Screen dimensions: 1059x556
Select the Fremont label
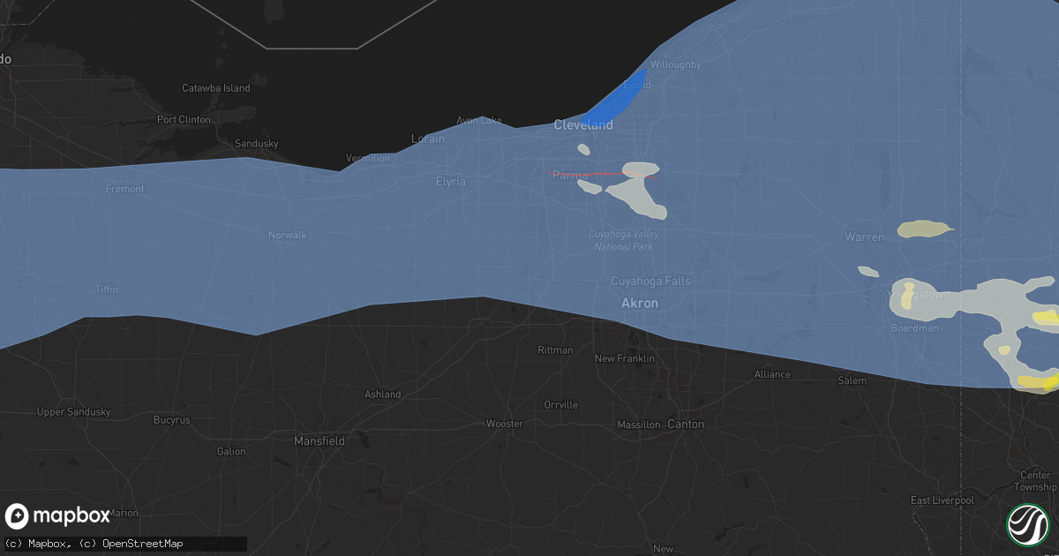124,189
